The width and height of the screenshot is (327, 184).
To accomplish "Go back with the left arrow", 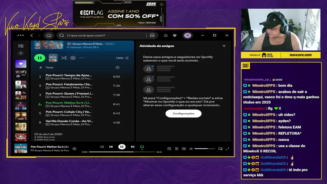I will click(32, 35).
